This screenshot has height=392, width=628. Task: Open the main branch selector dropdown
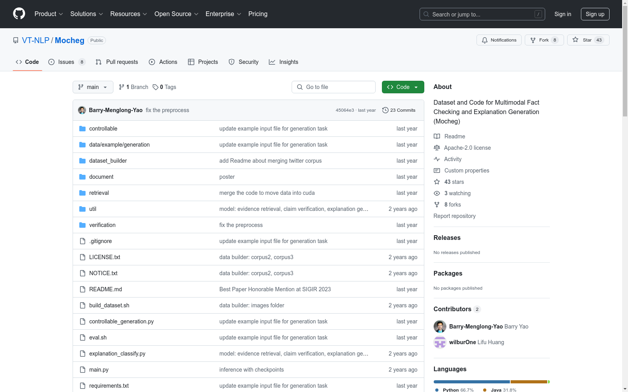click(x=93, y=87)
